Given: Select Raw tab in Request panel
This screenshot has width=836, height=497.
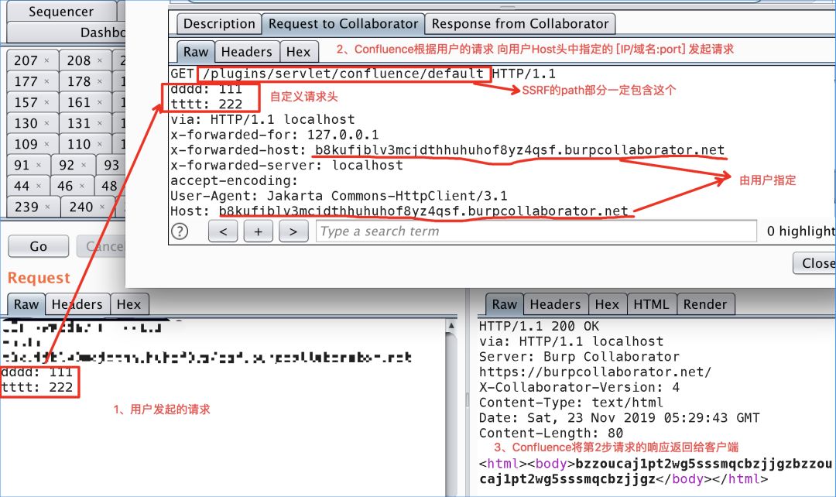Looking at the screenshot, I should [x=26, y=304].
